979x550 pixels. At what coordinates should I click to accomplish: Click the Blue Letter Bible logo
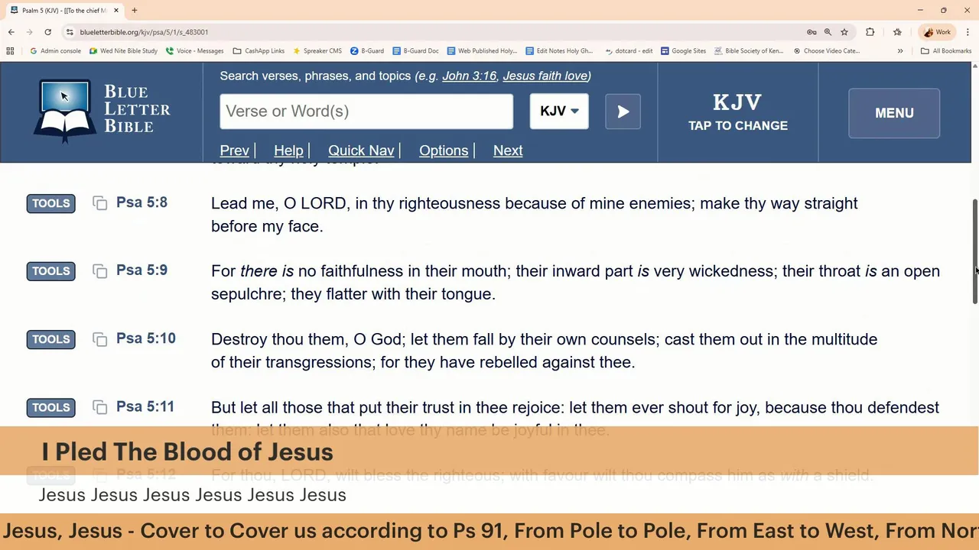pos(102,112)
